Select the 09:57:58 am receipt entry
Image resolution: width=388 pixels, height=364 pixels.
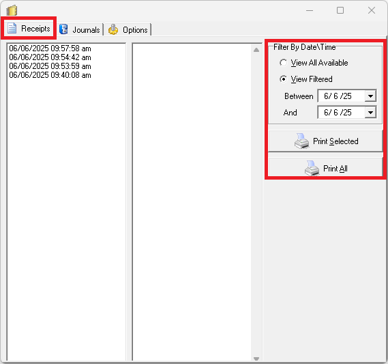tap(50, 48)
